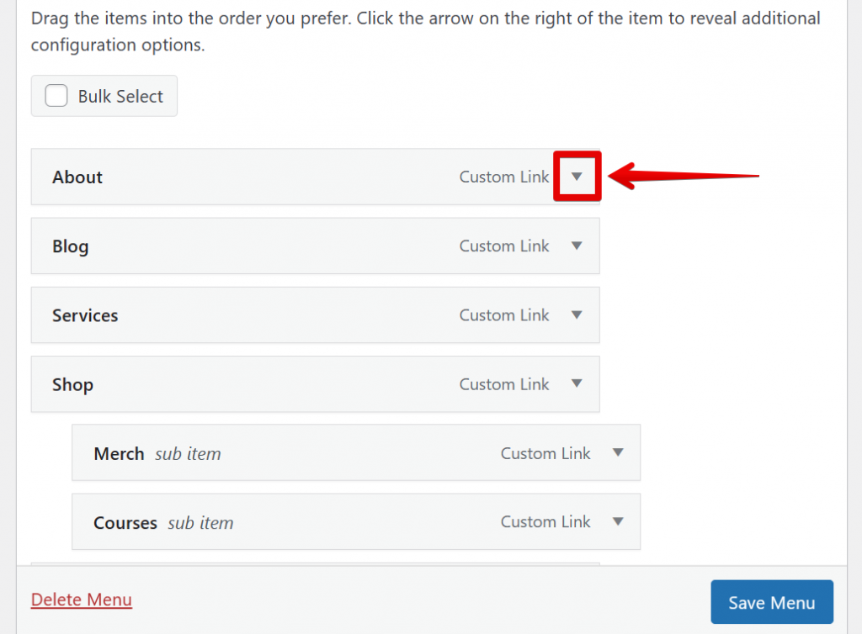Expand the Blog item configuration options

coord(577,246)
